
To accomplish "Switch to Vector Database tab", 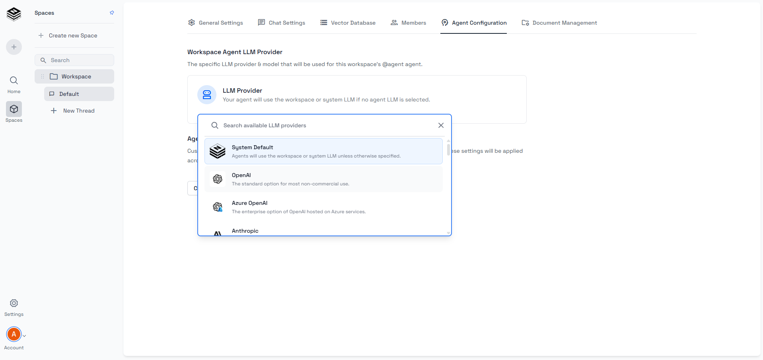I will click(348, 23).
